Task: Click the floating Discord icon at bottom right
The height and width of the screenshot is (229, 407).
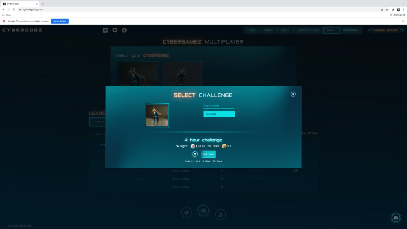Action: (x=395, y=217)
